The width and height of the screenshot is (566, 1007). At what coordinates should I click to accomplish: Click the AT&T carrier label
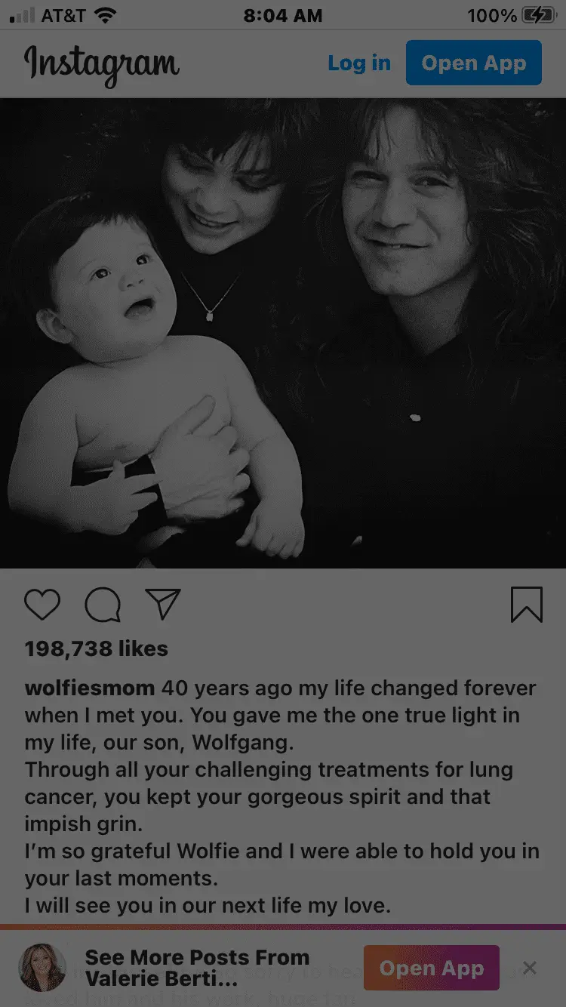point(63,15)
